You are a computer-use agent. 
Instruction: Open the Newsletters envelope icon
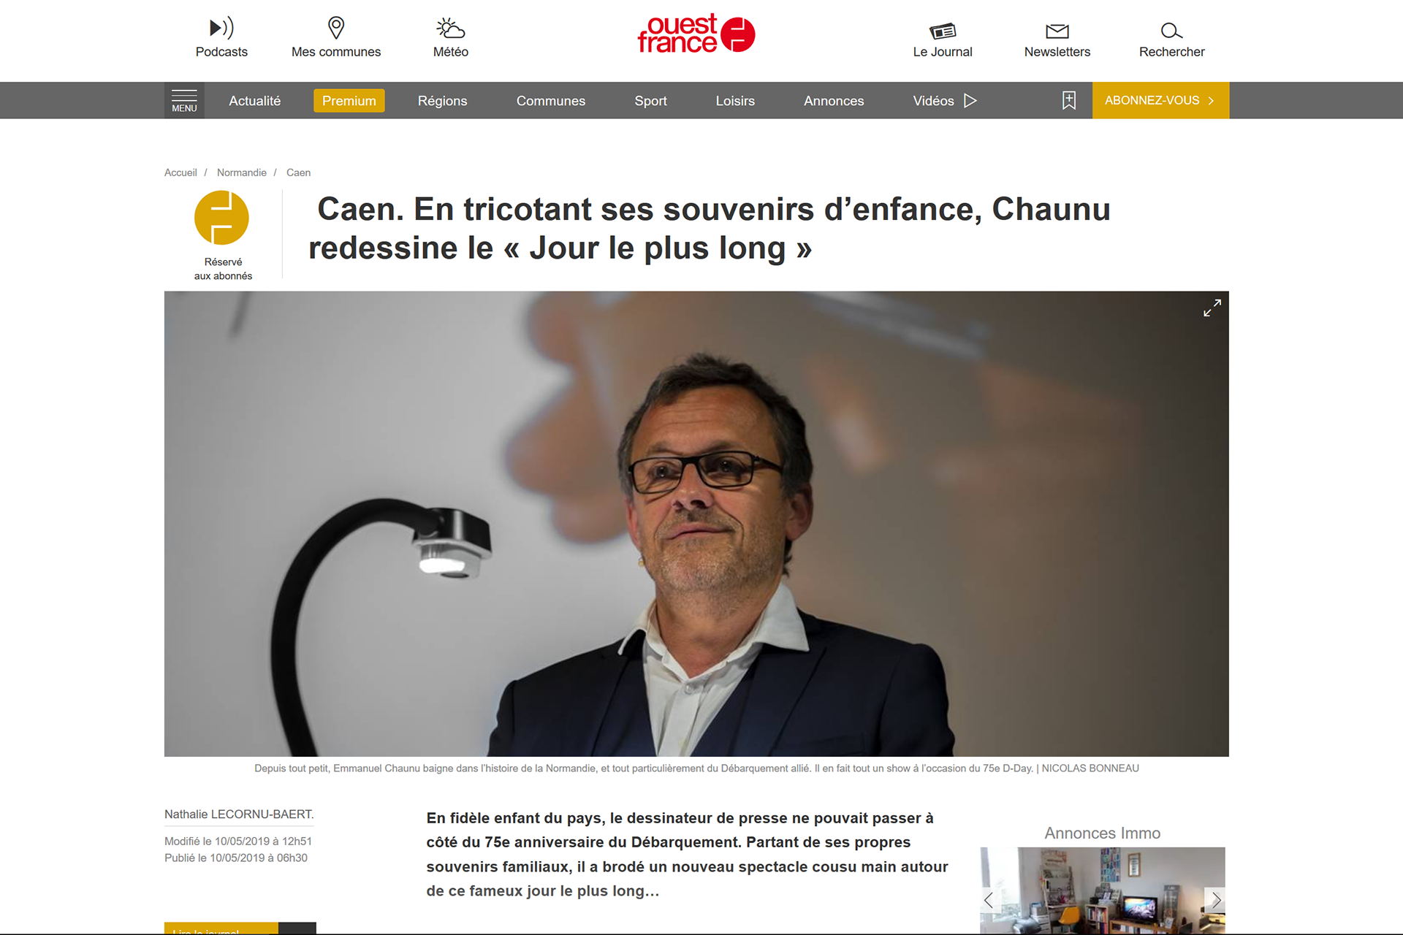click(x=1057, y=31)
